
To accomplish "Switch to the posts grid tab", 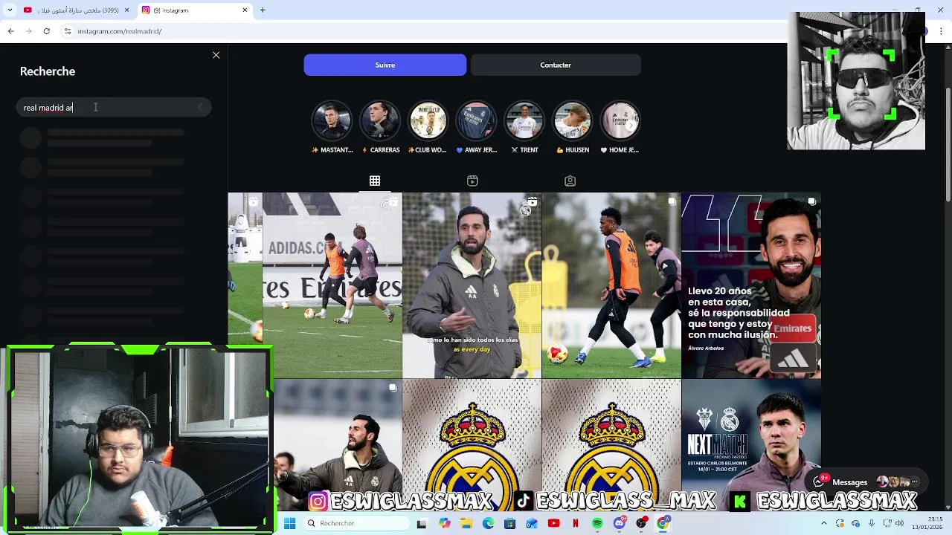I will [x=375, y=181].
